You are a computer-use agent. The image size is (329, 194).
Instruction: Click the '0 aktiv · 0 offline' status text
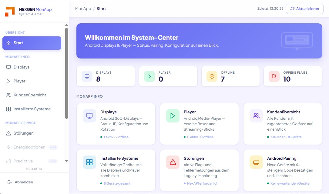(x=200, y=137)
